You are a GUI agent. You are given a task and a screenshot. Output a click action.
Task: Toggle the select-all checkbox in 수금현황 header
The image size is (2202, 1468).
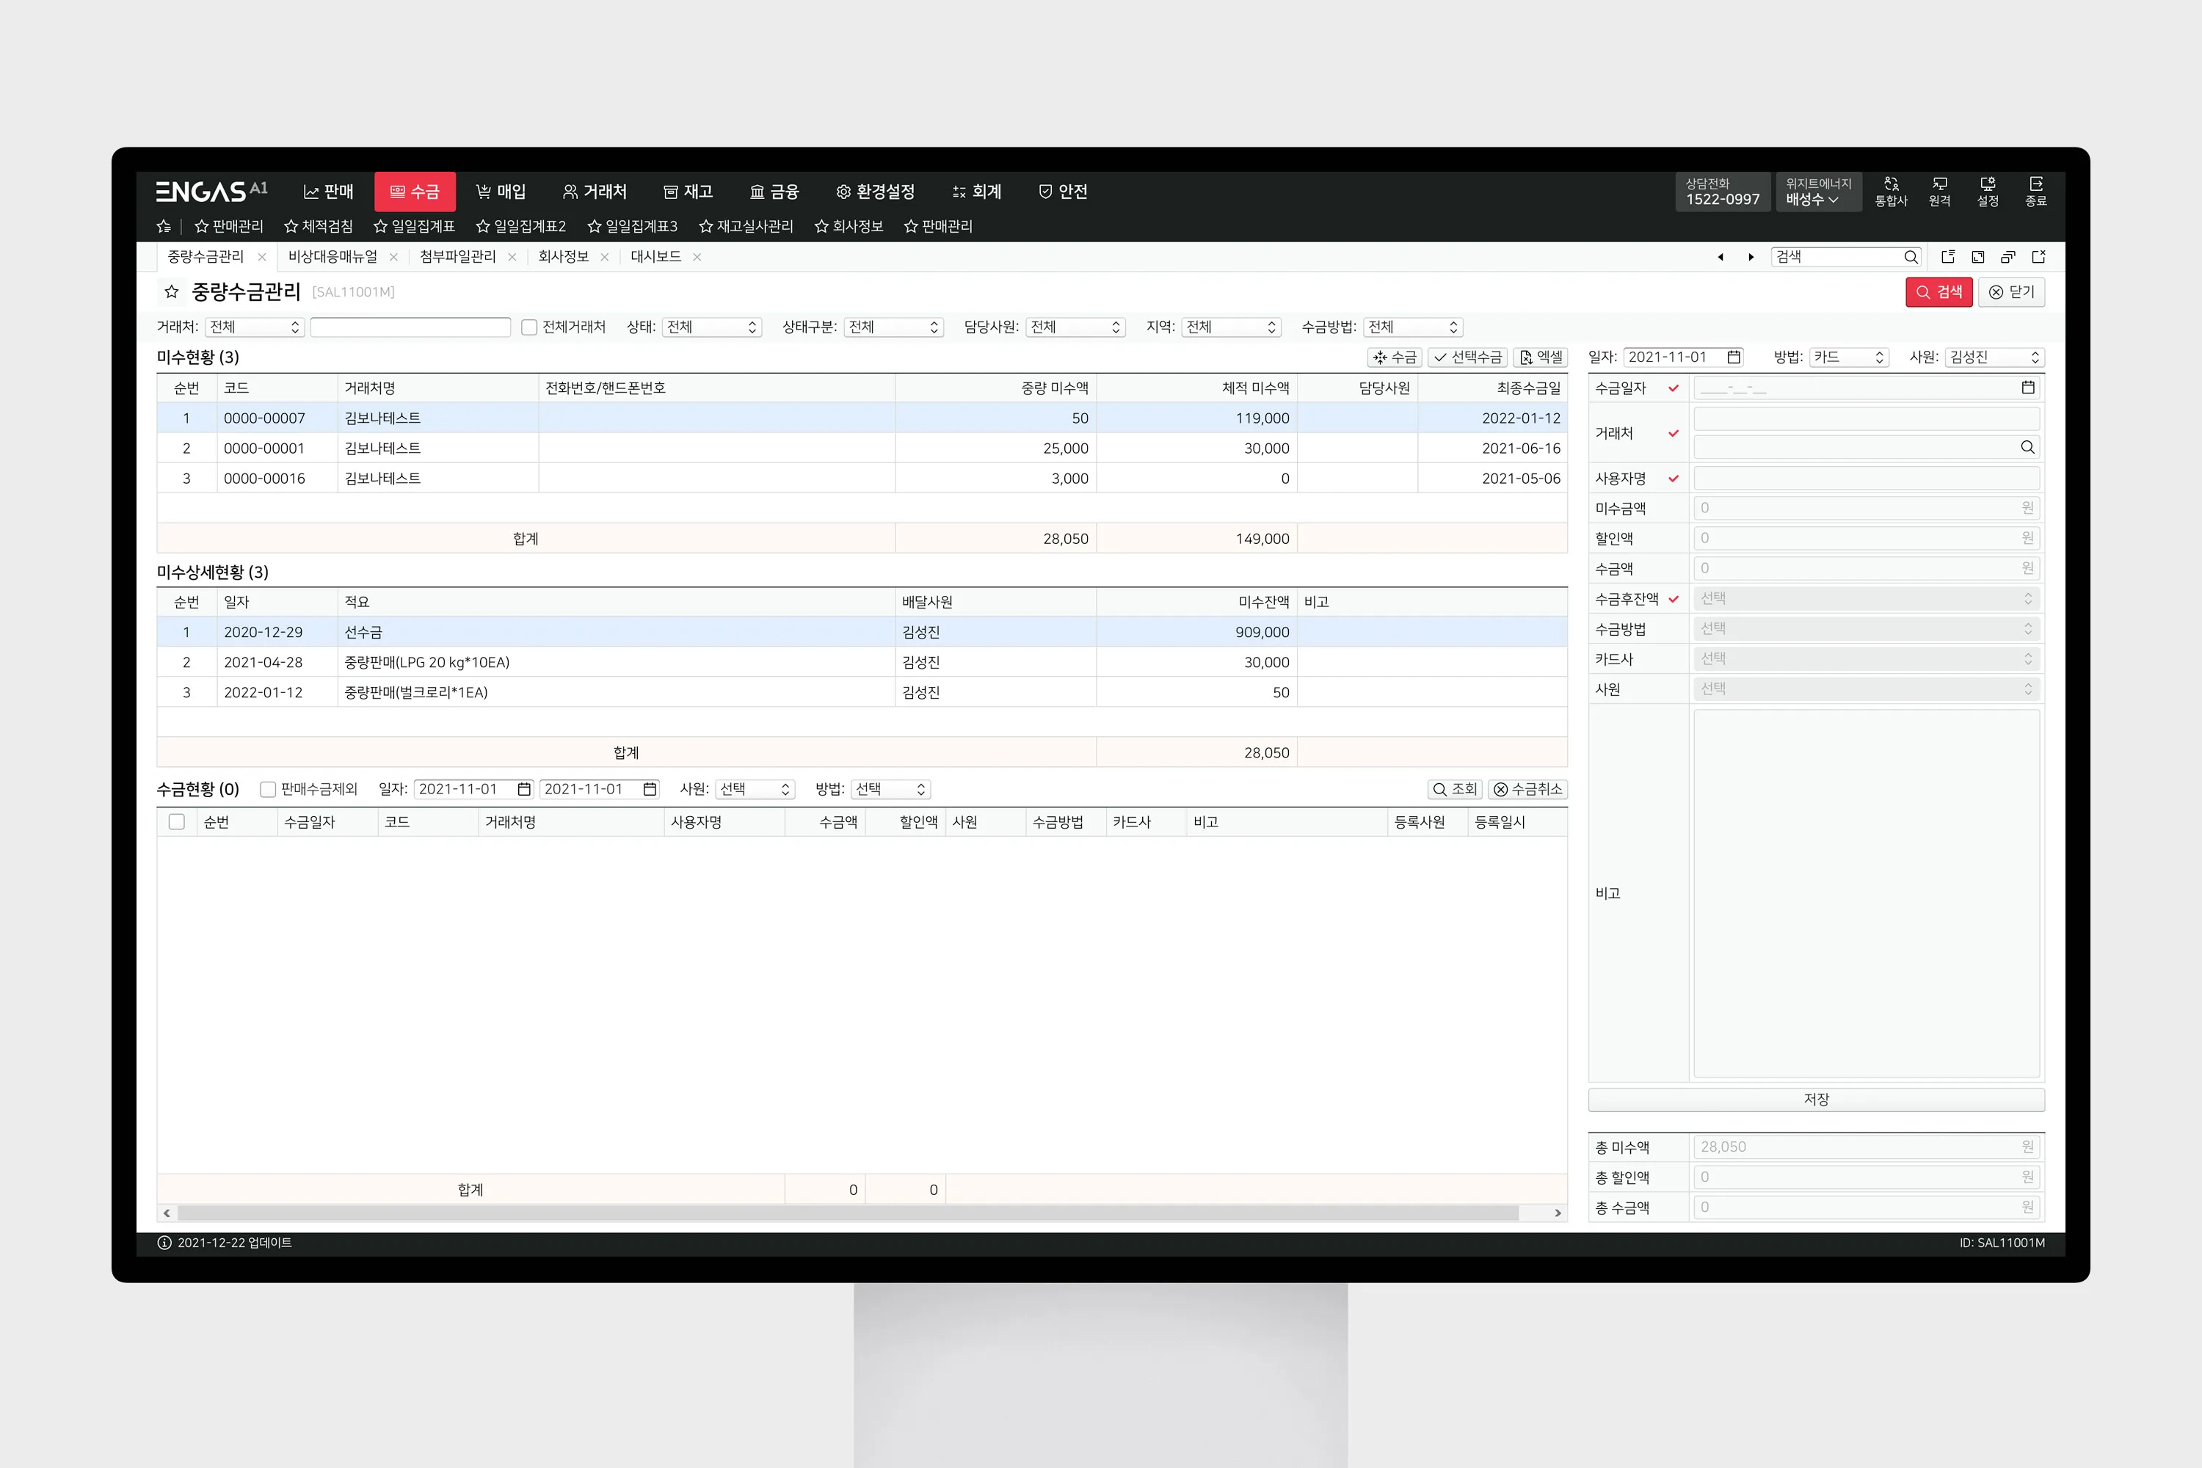pos(176,822)
